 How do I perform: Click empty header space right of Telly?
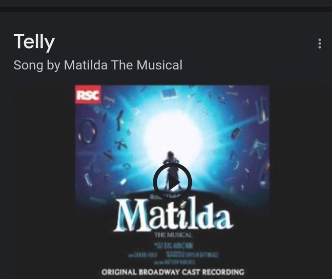[x=185, y=43]
